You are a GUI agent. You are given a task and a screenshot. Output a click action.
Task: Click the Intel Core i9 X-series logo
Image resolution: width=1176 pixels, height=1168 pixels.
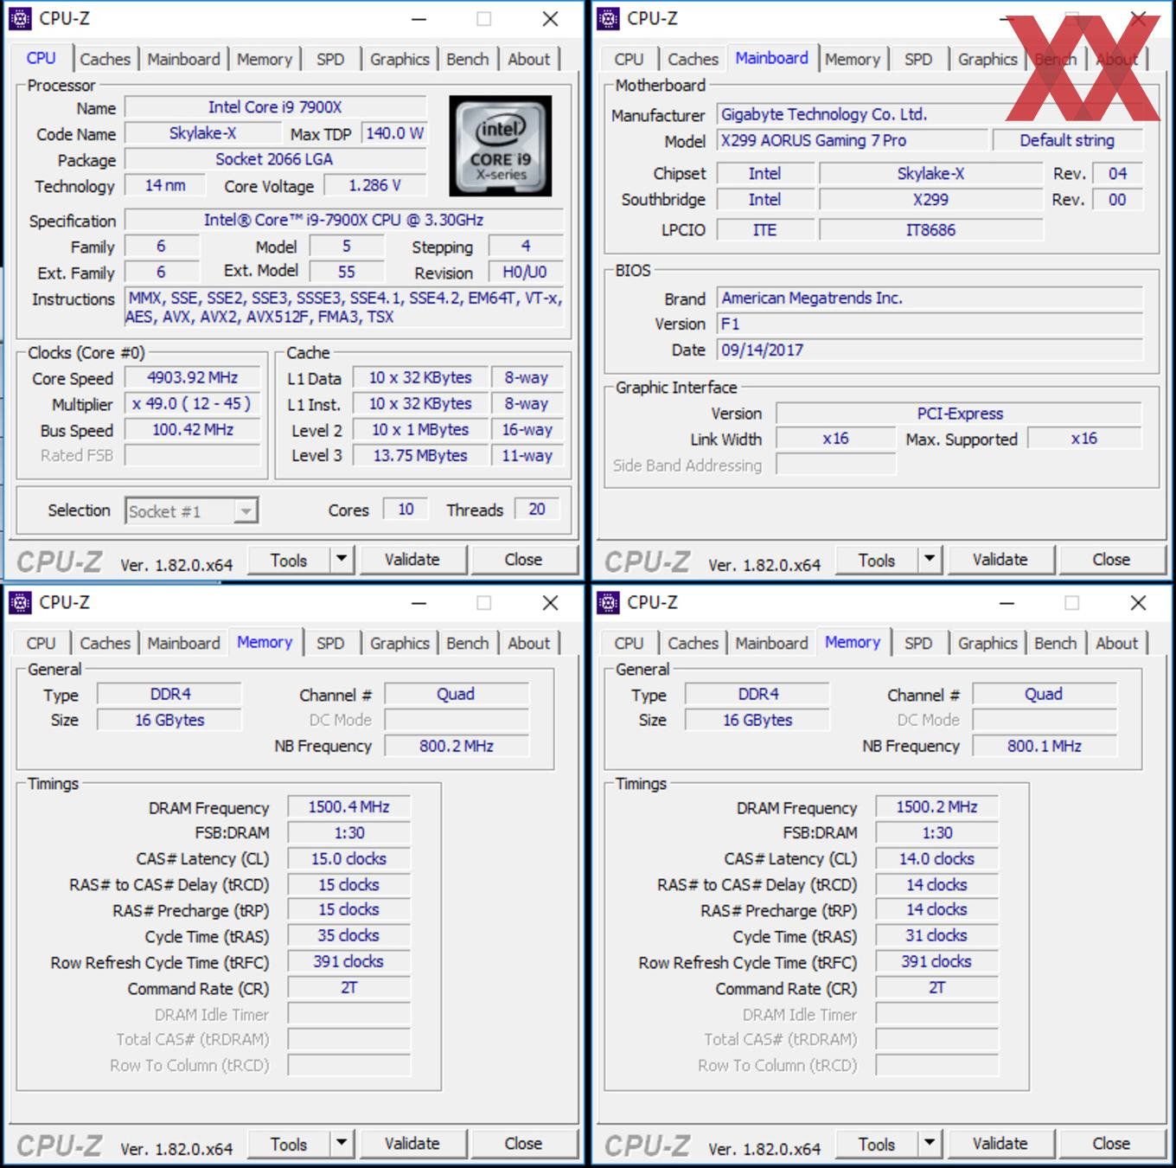click(500, 145)
